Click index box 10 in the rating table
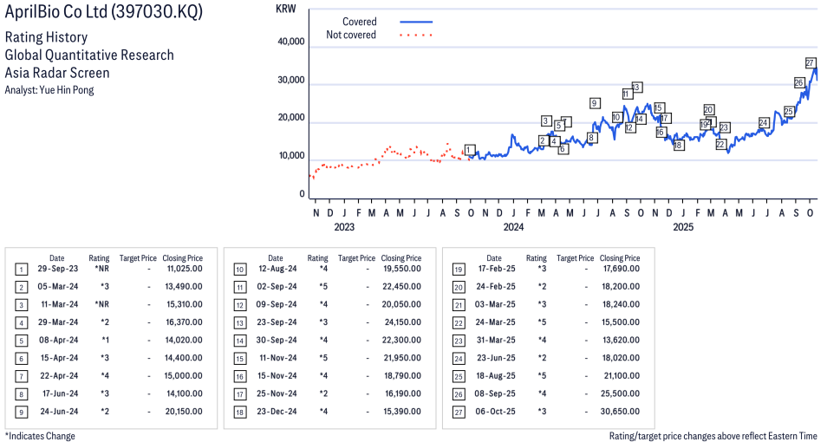Image resolution: width=827 pixels, height=442 pixels. [x=240, y=270]
